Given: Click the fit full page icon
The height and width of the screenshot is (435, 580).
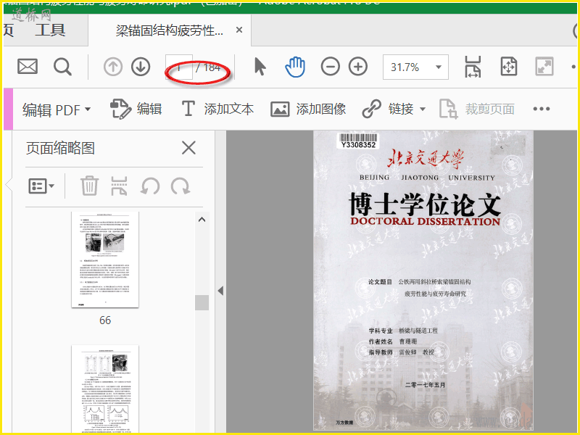Looking at the screenshot, I should [509, 67].
